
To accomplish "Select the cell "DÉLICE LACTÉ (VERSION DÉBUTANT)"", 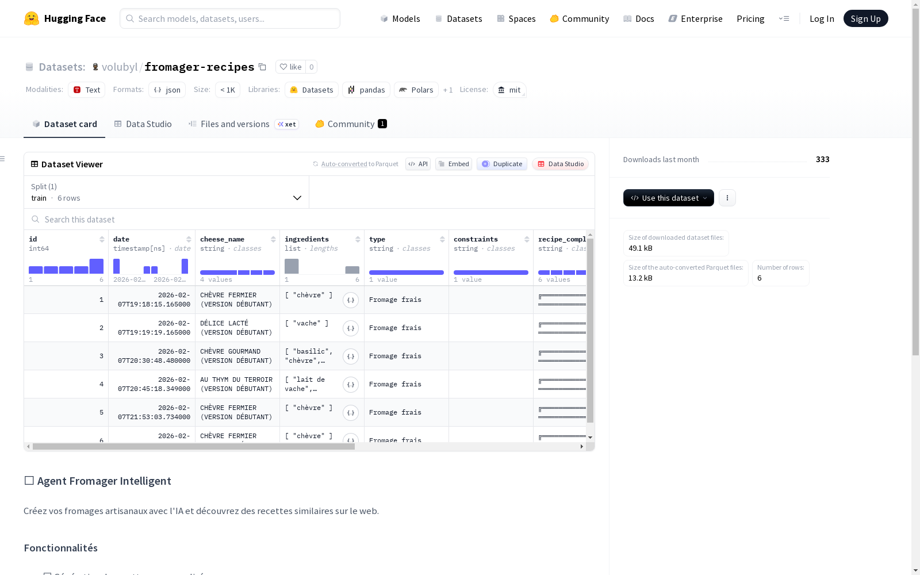I will pos(237,328).
